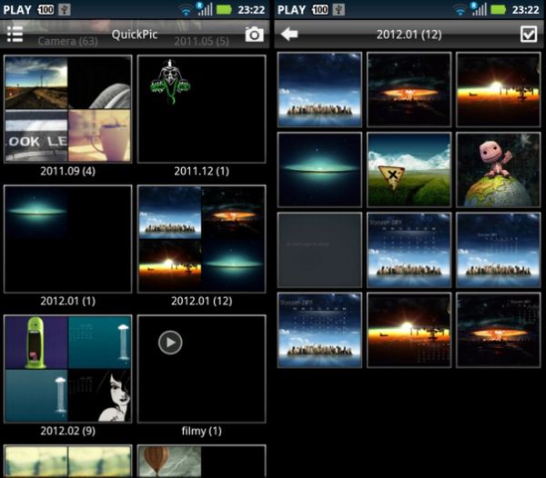The width and height of the screenshot is (546, 478).
Task: Open the middle calendar skyline wallpaper in third row
Action: tap(409, 250)
